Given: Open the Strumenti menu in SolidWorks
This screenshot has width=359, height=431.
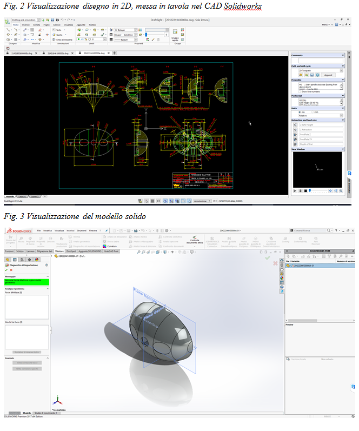Looking at the screenshot, I should [x=81, y=230].
